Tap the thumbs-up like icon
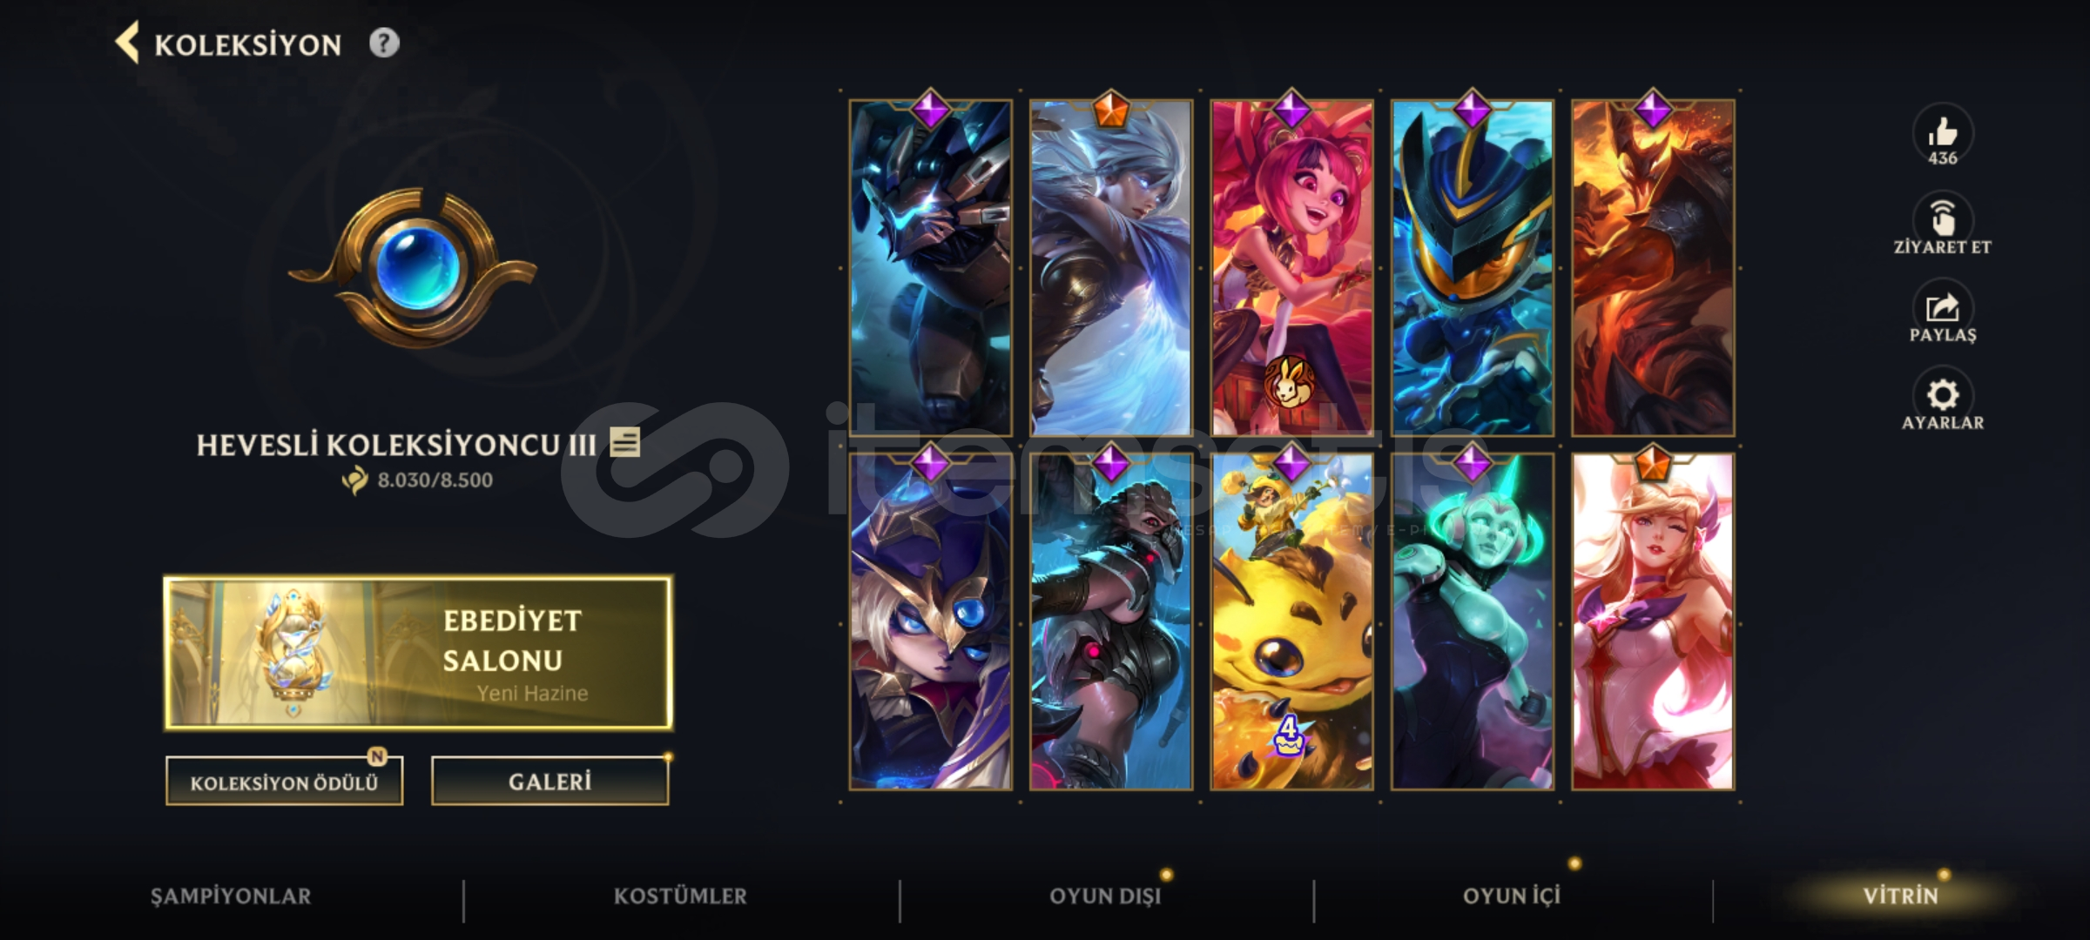Screen dimensions: 2090x940 (x=1942, y=133)
